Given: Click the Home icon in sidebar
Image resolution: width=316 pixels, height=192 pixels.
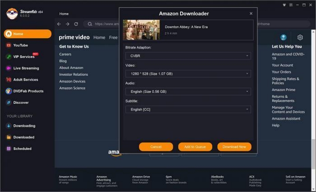Looking at the screenshot, I should (8, 34).
